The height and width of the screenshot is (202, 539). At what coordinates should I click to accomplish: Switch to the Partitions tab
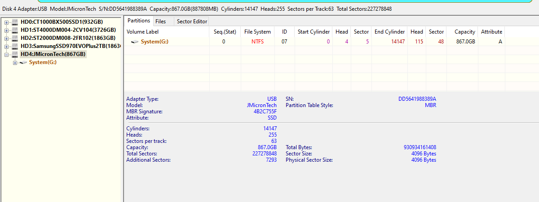click(x=138, y=21)
